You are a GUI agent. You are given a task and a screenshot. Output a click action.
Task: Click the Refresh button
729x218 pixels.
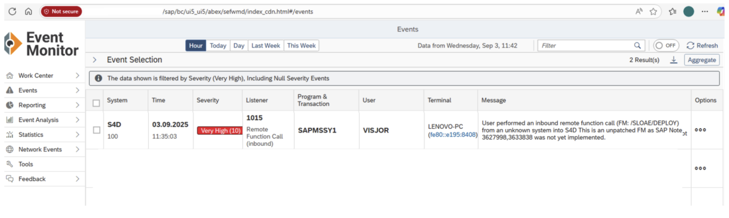702,46
